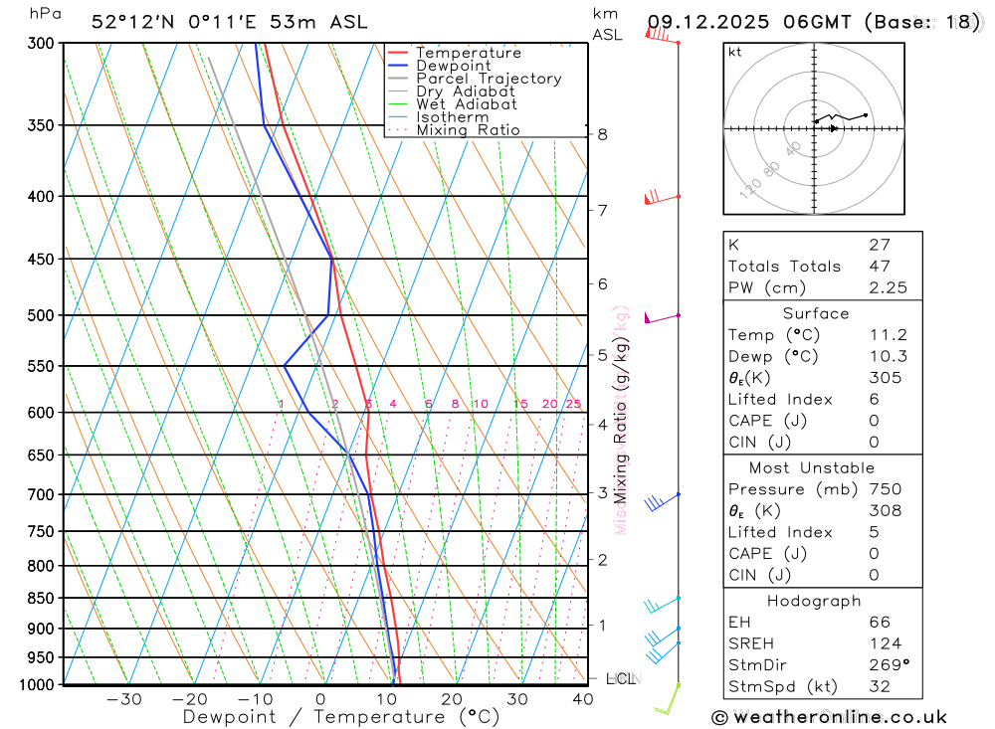The width and height of the screenshot is (995, 729).
Task: Click the Totals Totals value 47
Action: click(x=880, y=267)
